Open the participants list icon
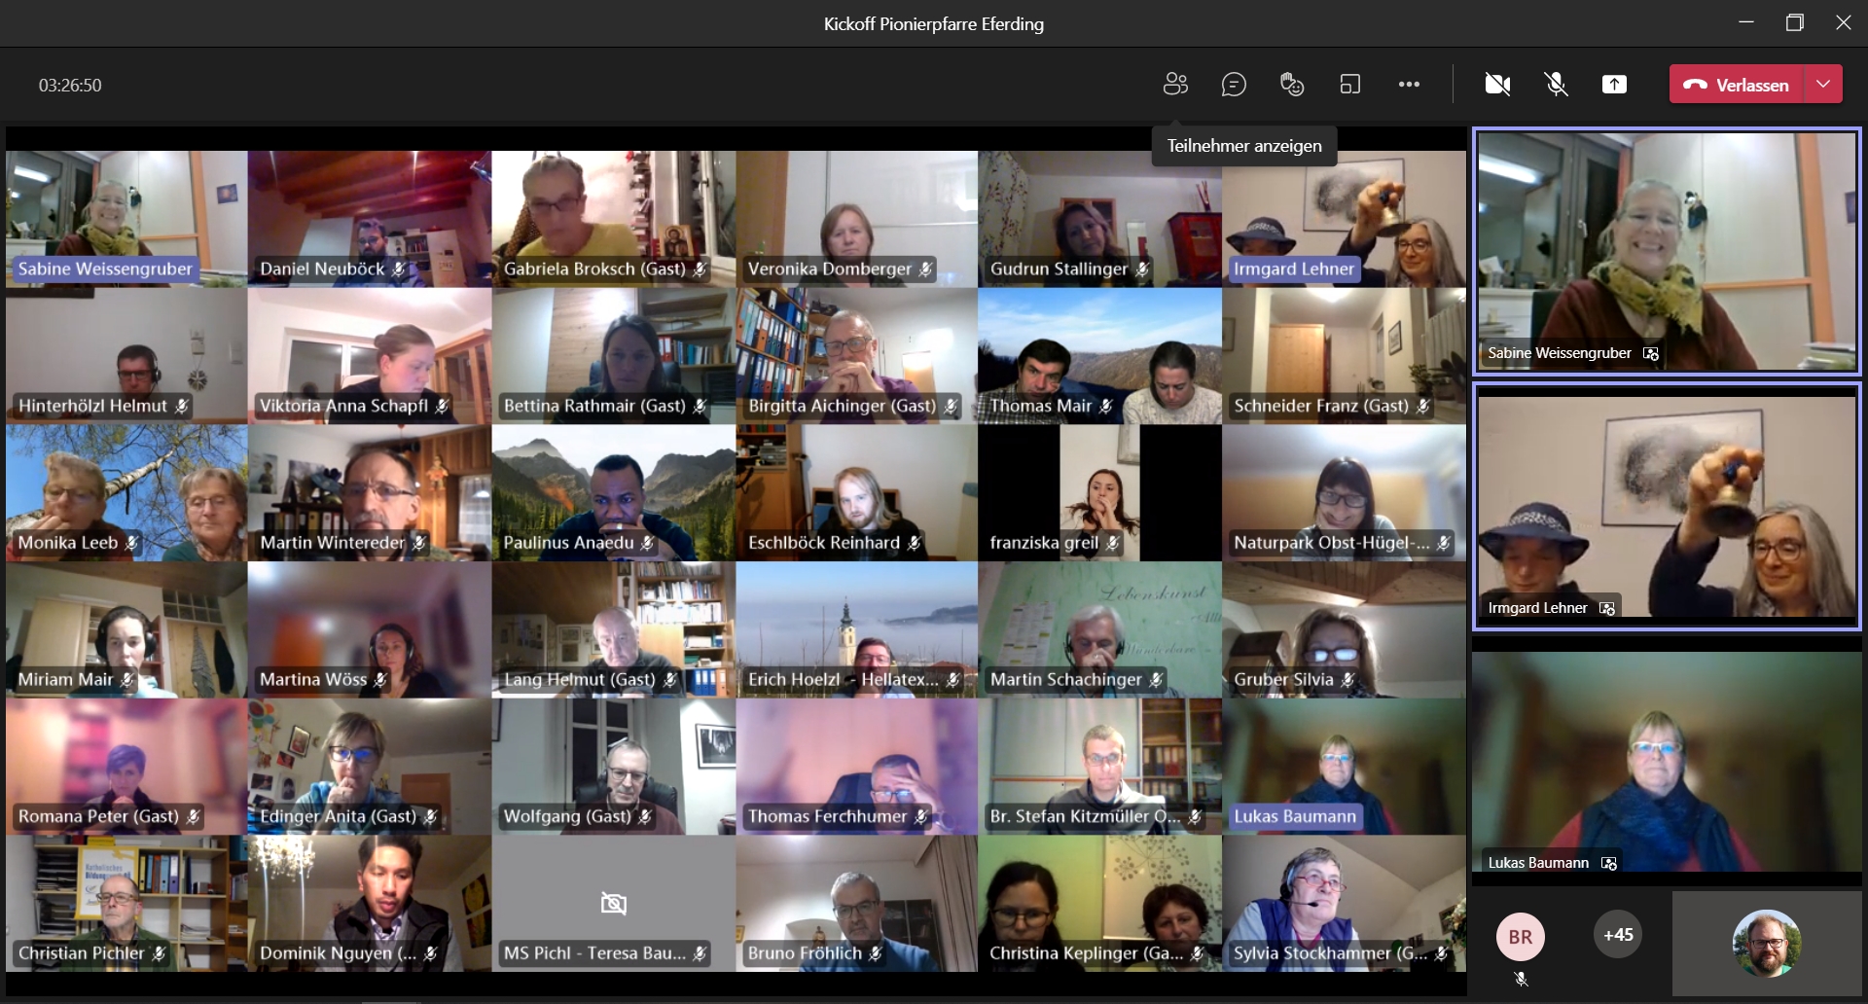1868x1004 pixels. (x=1175, y=85)
